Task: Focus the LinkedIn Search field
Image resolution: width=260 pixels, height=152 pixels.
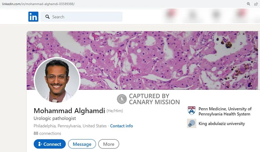Action: click(x=82, y=17)
